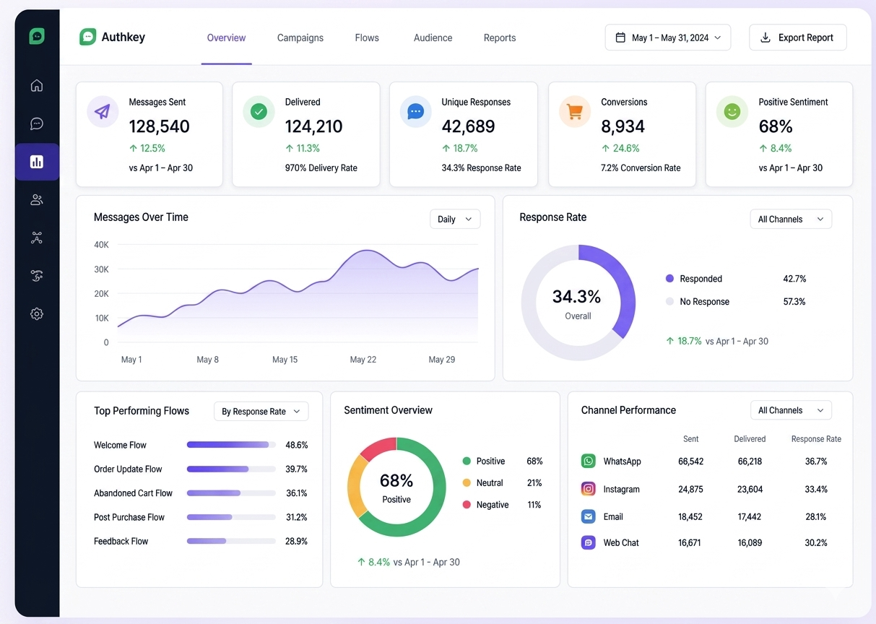Click the 48.6% Welcome Flow value
The width and height of the screenshot is (876, 624).
click(x=296, y=445)
